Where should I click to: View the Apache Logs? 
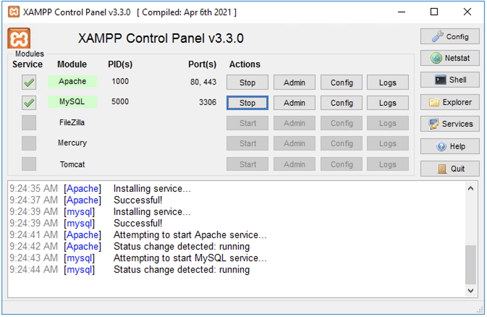point(388,82)
